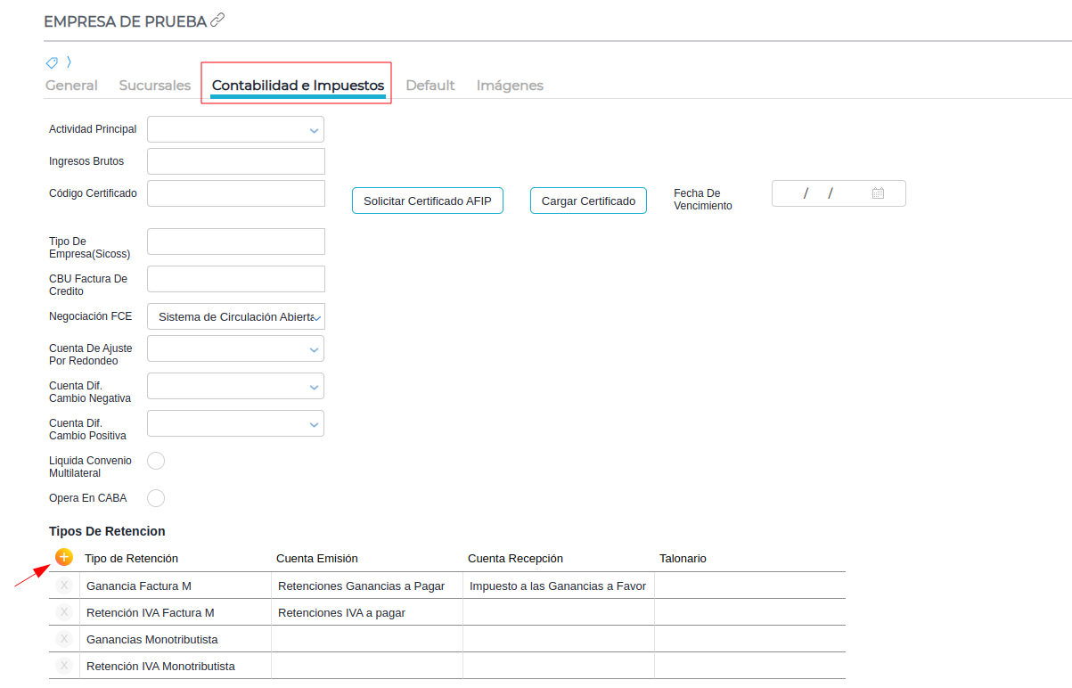Click the Cuenta Emisión cell of Ganancias Monotributista
Viewport: 1072px width, 688px height.
pos(366,639)
